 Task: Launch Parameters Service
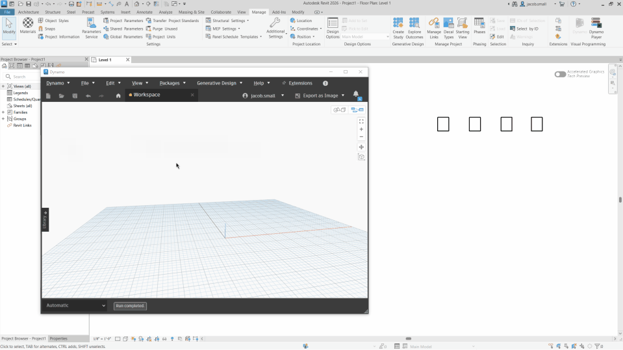(x=92, y=28)
